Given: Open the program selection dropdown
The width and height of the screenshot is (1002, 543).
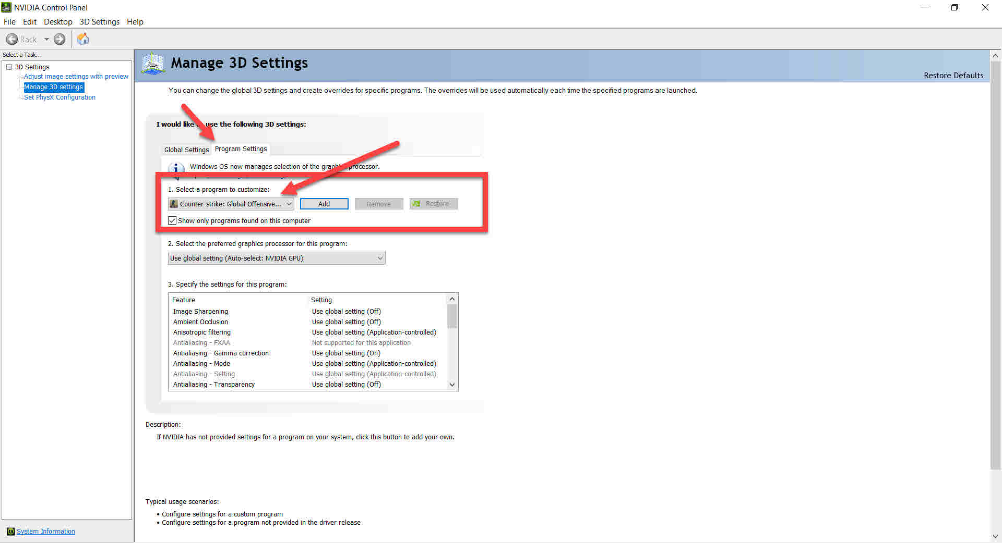Looking at the screenshot, I should [x=231, y=204].
